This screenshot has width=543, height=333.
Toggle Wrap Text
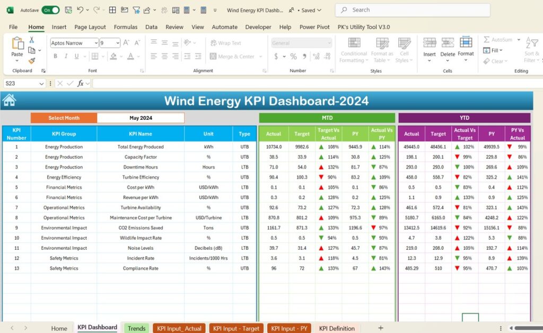pos(226,43)
